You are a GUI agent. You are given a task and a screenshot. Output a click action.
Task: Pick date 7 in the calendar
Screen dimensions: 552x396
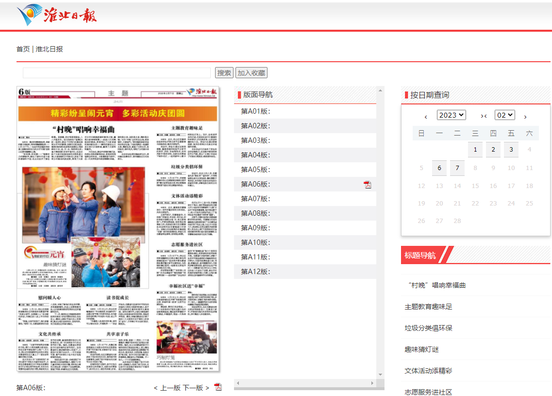(x=457, y=168)
